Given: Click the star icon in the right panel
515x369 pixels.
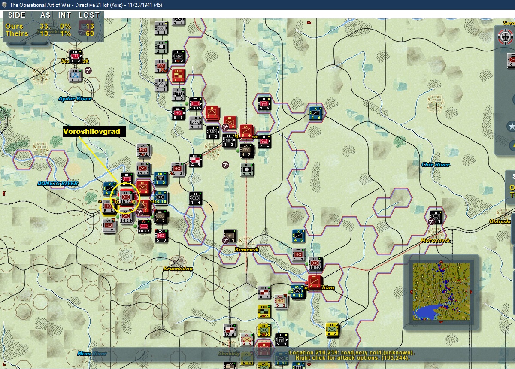Looking at the screenshot, I should 511,126.
